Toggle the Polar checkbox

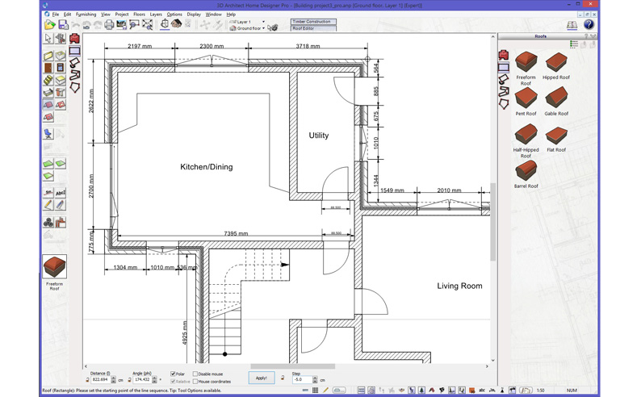173,374
